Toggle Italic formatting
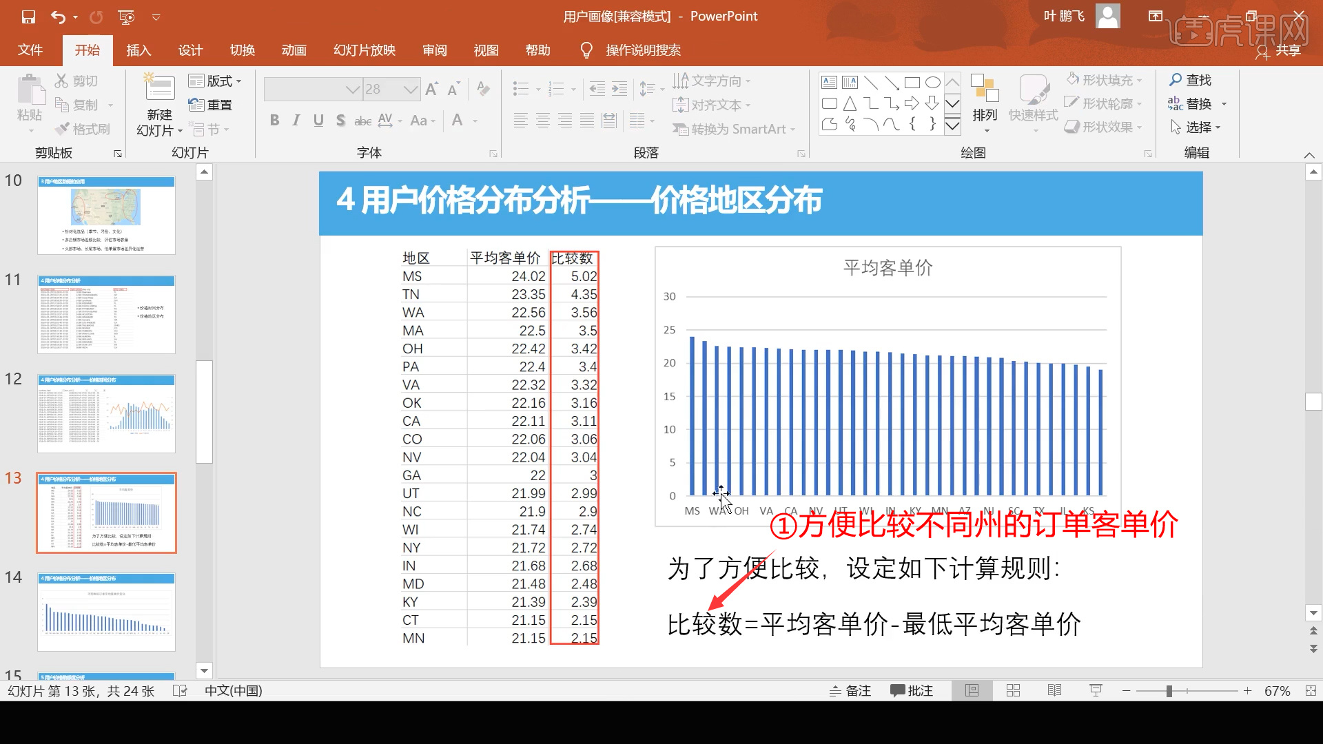Viewport: 1323px width, 744px height. (x=296, y=121)
